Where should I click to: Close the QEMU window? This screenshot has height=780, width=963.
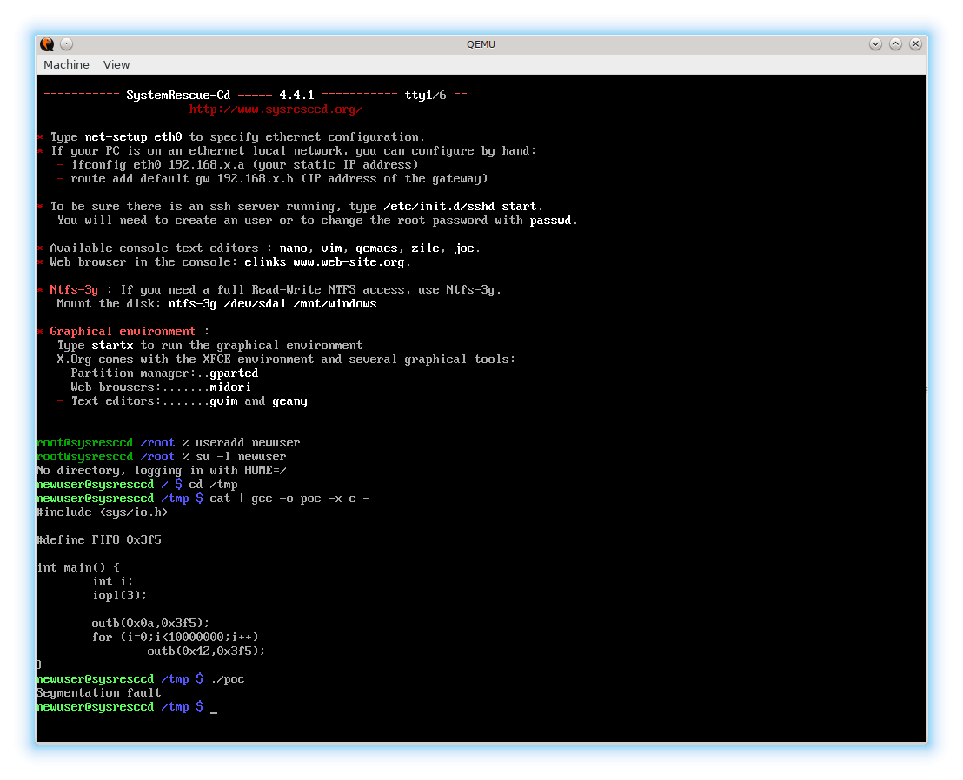point(915,44)
